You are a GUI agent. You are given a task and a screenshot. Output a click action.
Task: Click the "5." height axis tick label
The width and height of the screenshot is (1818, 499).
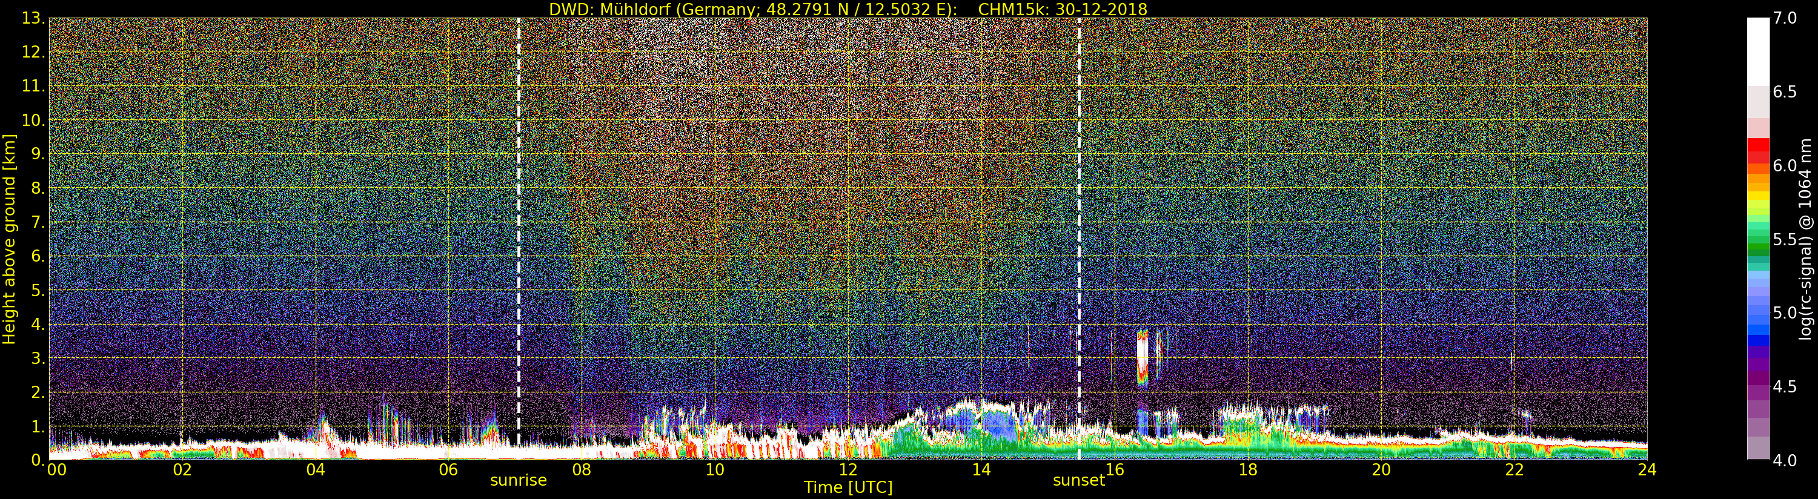tap(38, 290)
